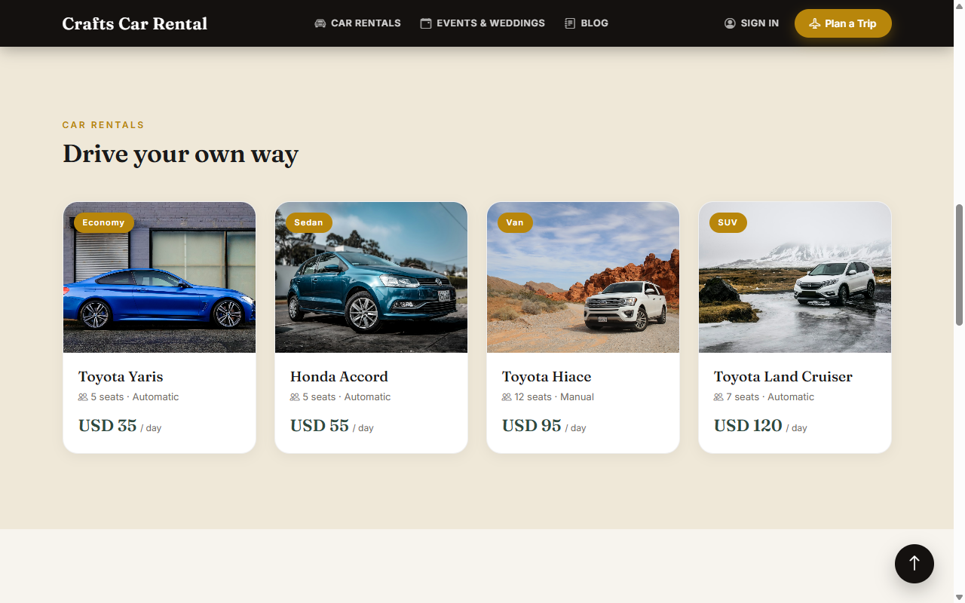Click the back-to-top arrow button
965x603 pixels.
[x=914, y=563]
